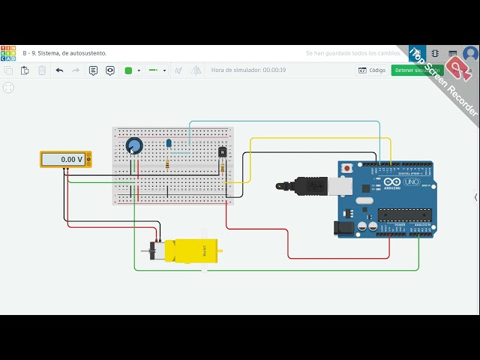Click the Hora de simulador timer text
The image size is (480, 360).
[248, 70]
